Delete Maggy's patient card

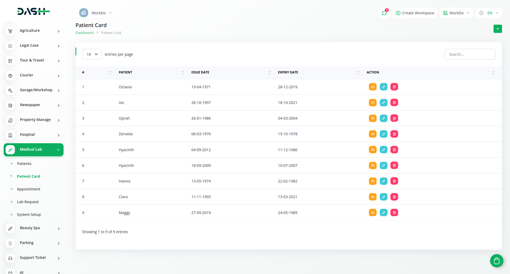[x=394, y=213]
